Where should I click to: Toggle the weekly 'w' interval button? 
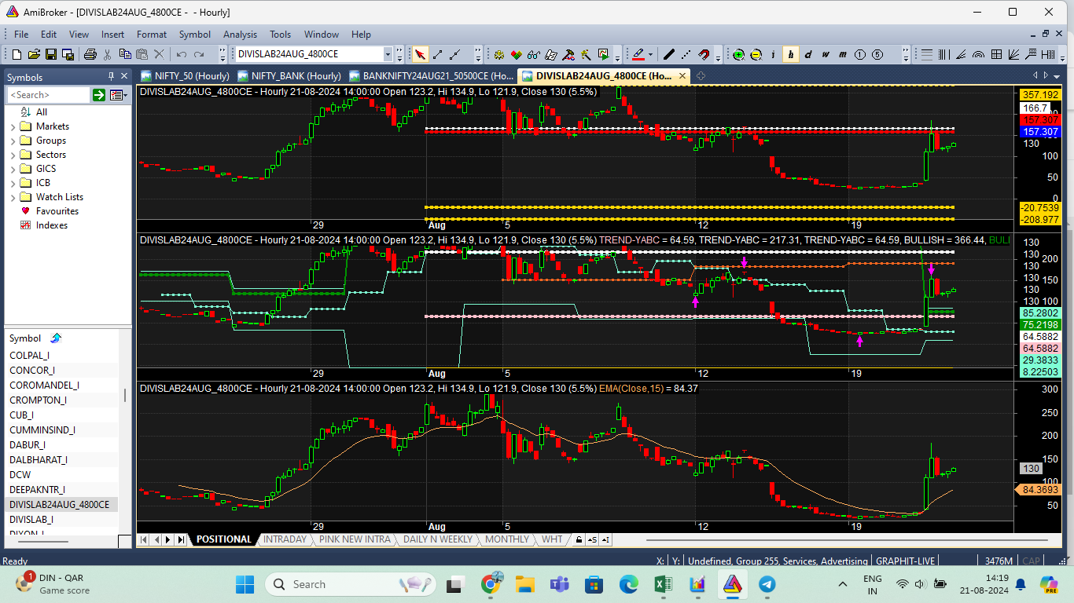(826, 54)
